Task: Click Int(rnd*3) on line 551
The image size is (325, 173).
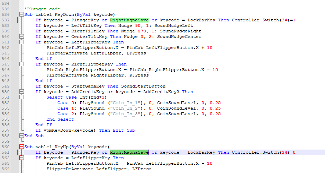Action: (x=93, y=97)
